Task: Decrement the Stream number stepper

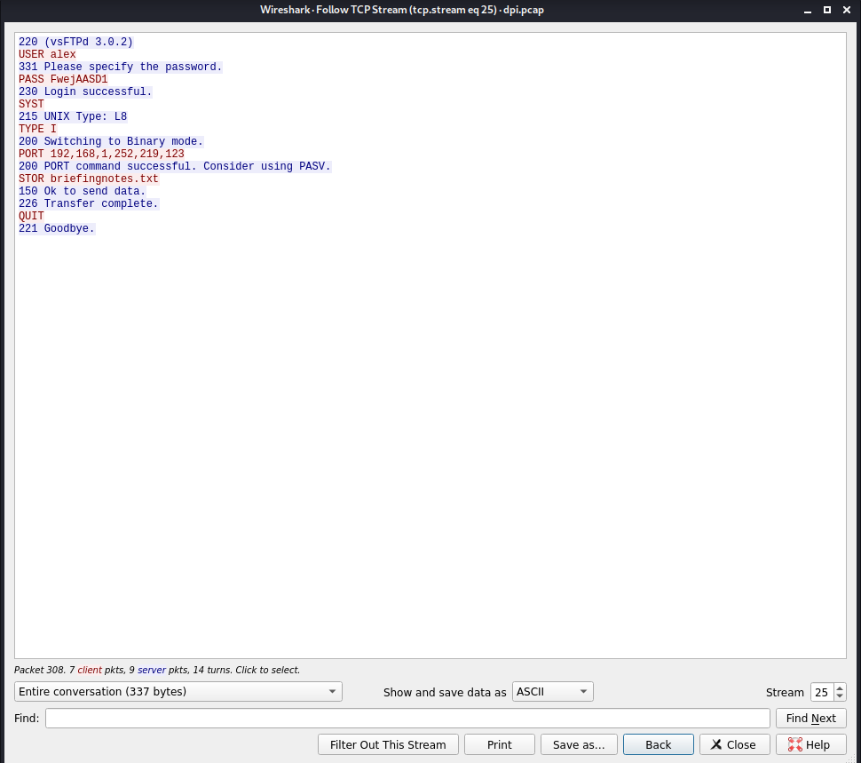Action: [x=840, y=696]
